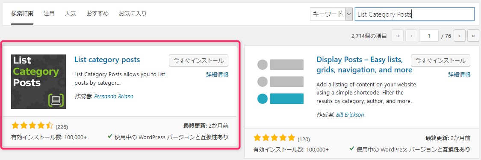Viewport: 481px width, 160px height.
Task: Edit the current page number field
Action: (x=429, y=36)
